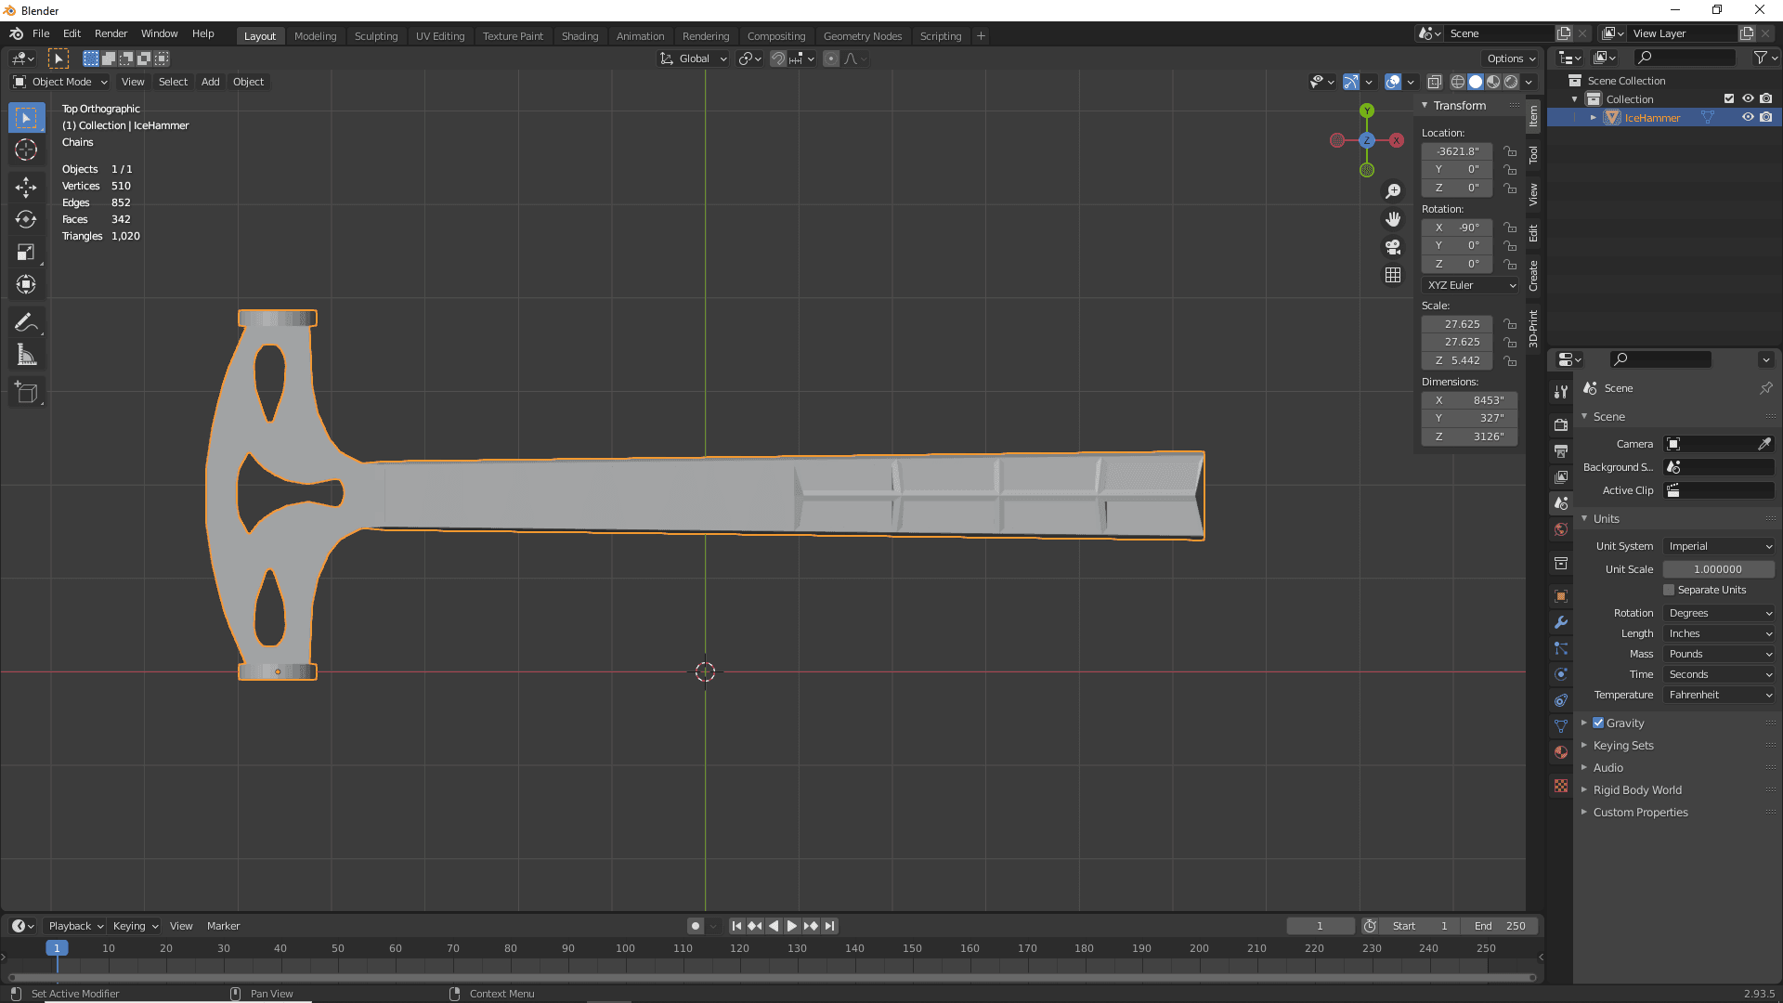Click the Options button
The height and width of the screenshot is (1003, 1783).
[1511, 59]
